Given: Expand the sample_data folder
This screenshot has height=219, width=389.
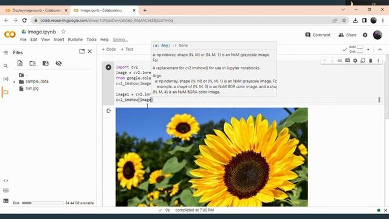Looking at the screenshot, I should [x=14, y=82].
